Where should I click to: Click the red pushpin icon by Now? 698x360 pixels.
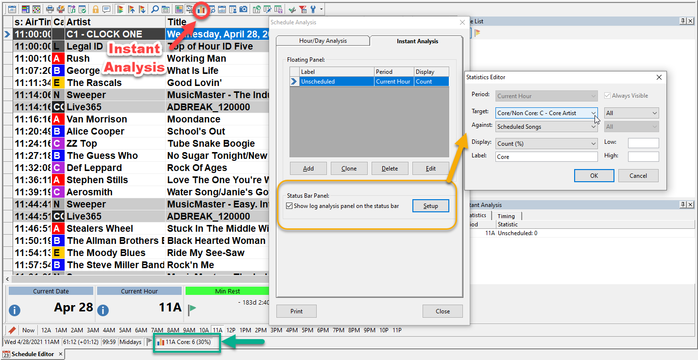coord(12,330)
